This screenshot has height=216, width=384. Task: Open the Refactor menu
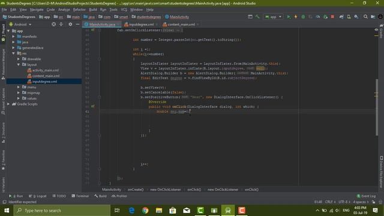79,10
